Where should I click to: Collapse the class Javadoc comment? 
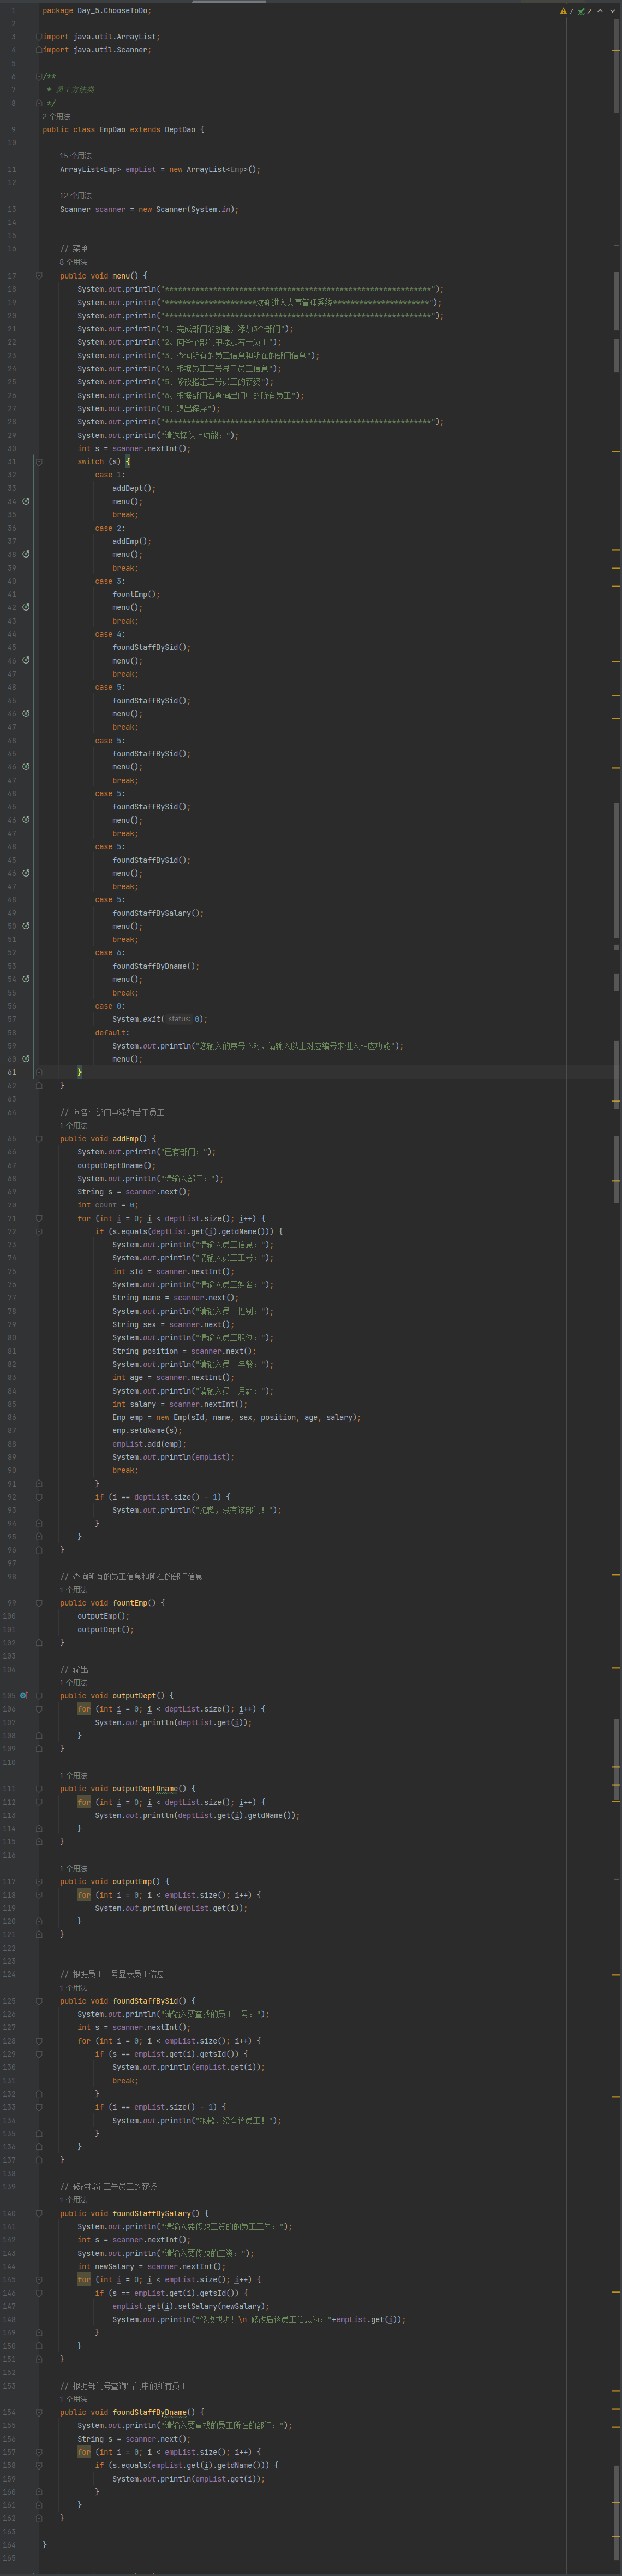(39, 76)
